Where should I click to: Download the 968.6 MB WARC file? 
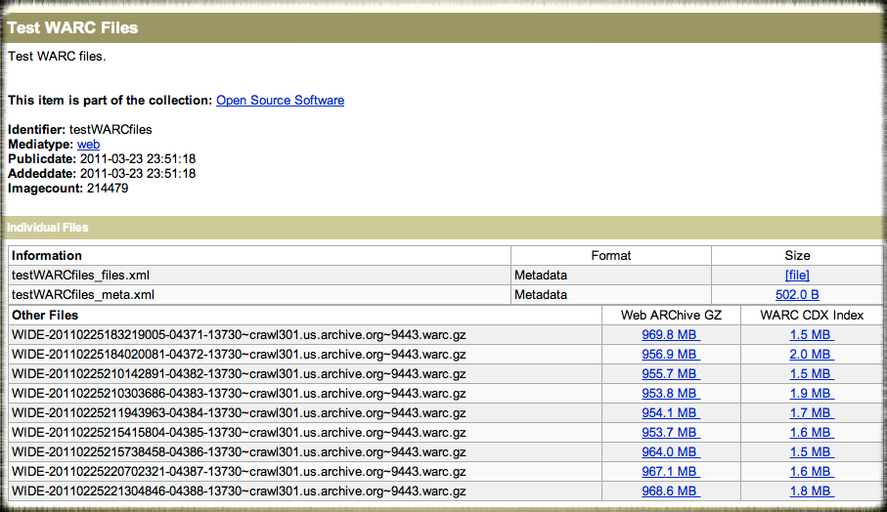click(x=671, y=491)
